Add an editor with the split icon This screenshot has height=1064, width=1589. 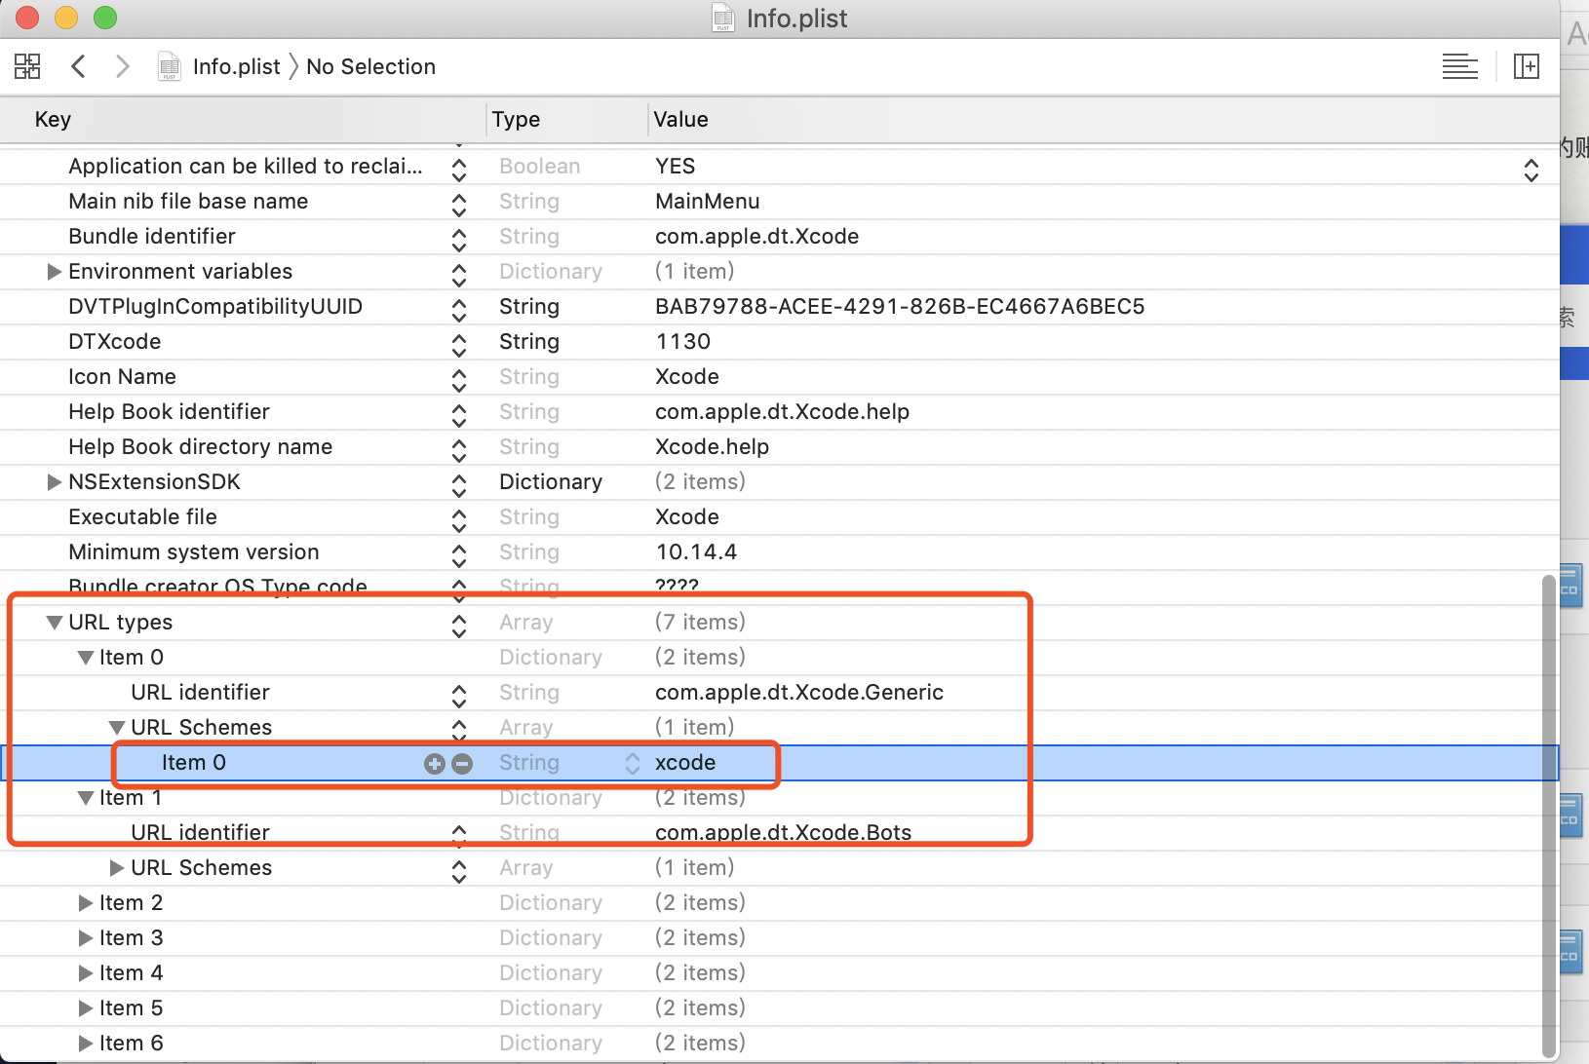click(1526, 66)
